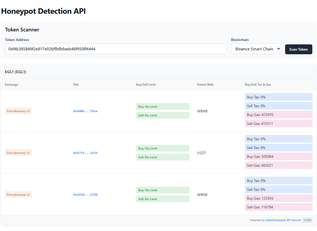Viewport: 317px width, 231px height.
Task: Click the Sell Gas: 116784 value
Action: 279,207
